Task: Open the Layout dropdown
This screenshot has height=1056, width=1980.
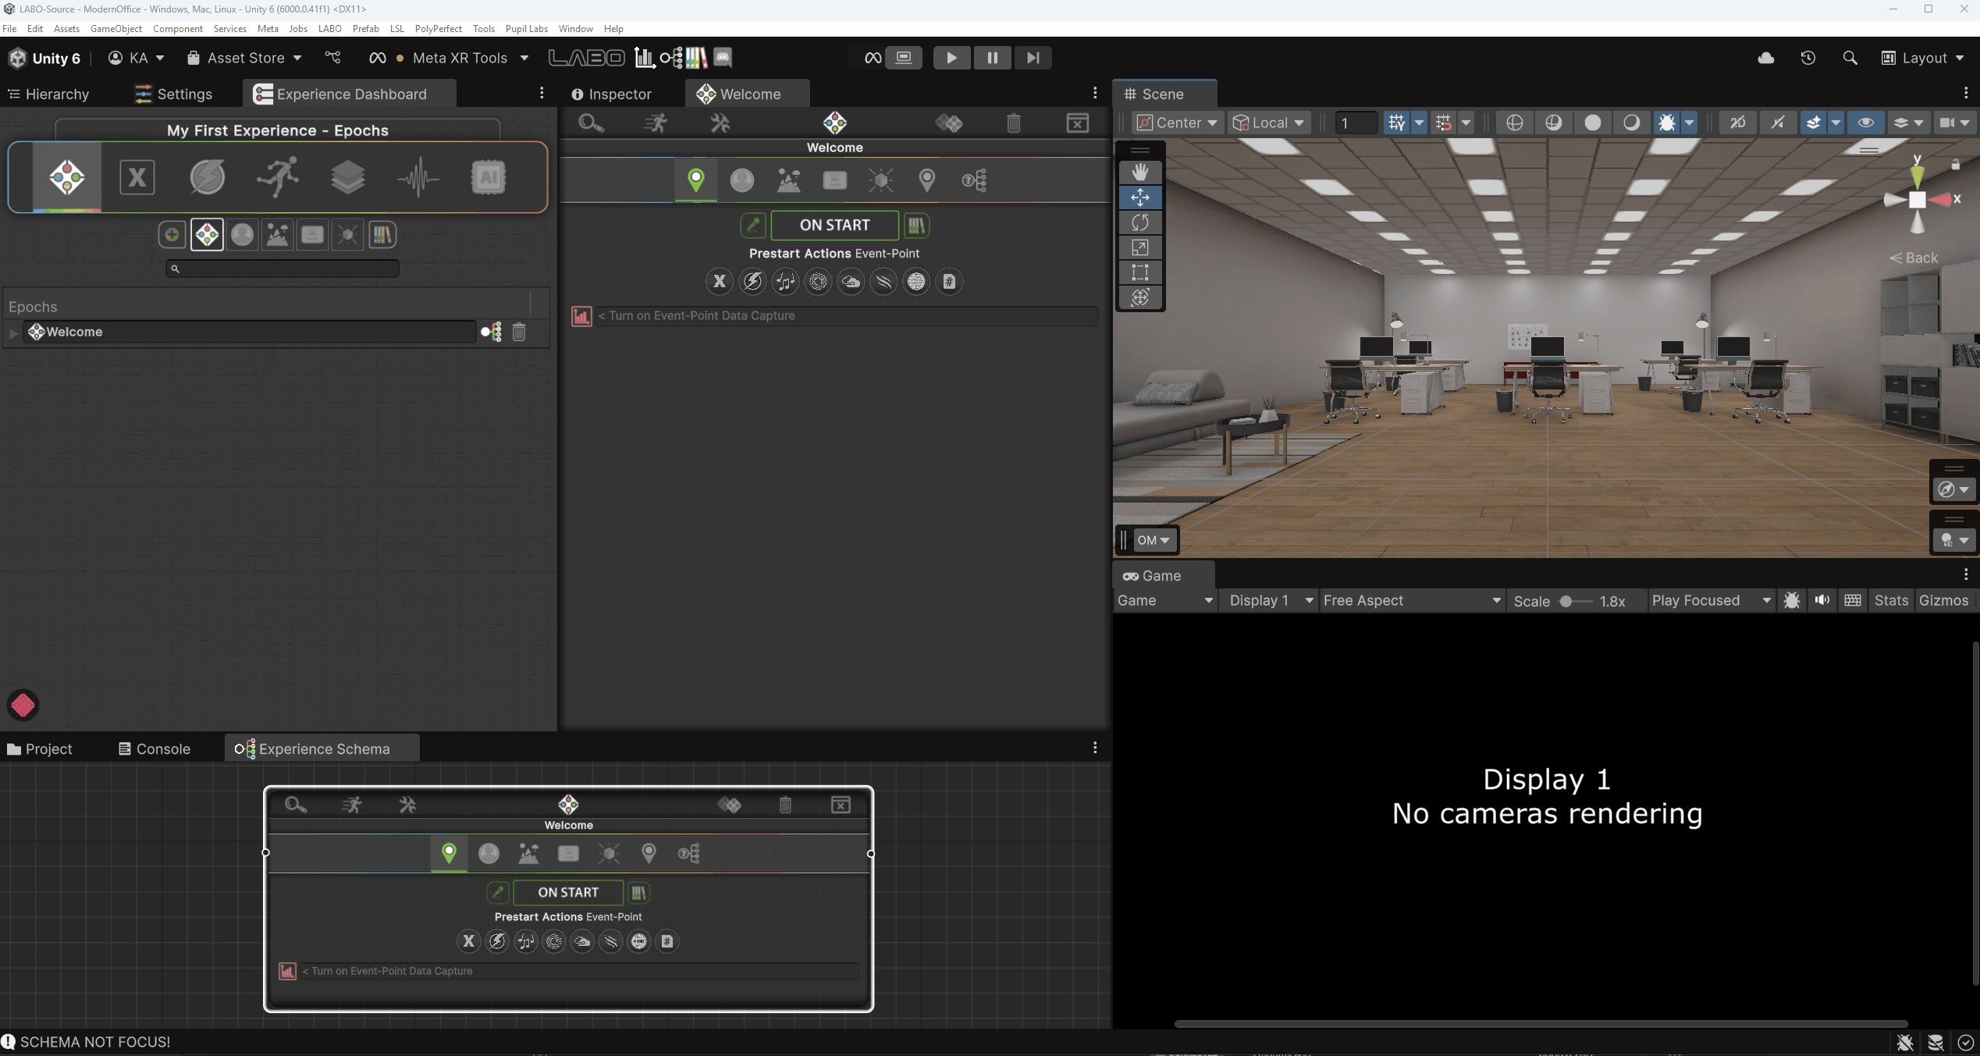Action: 1922,58
